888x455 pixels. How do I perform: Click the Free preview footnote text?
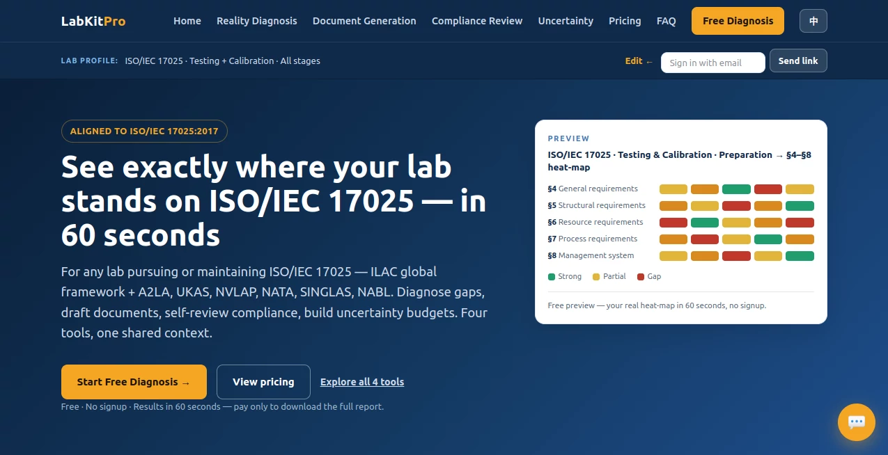[x=657, y=305]
